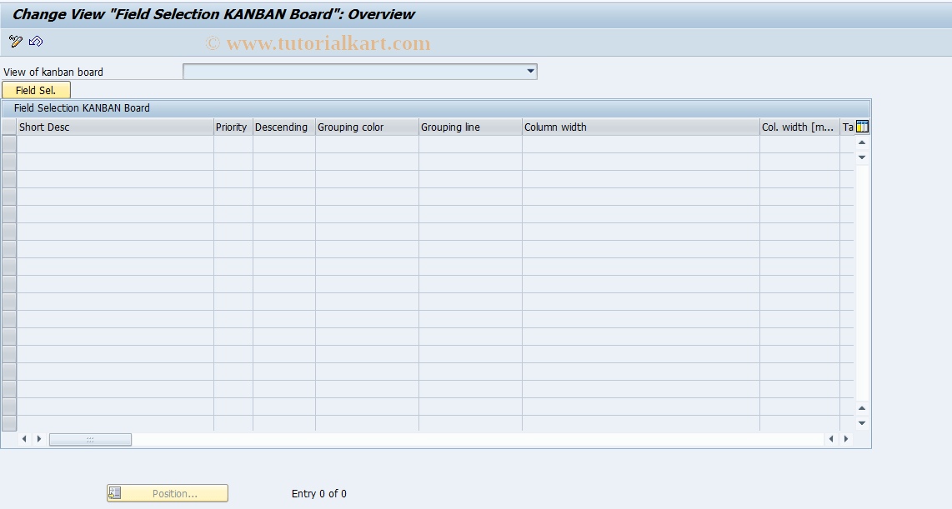The height and width of the screenshot is (509, 952).
Task: Click the Display/Change pencil icon
Action: (x=13, y=42)
